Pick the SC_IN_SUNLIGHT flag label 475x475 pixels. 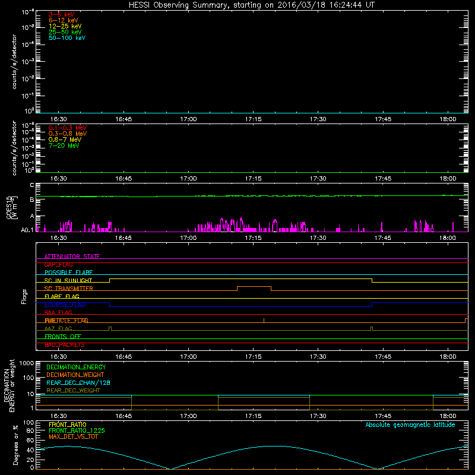pyautogui.click(x=68, y=280)
